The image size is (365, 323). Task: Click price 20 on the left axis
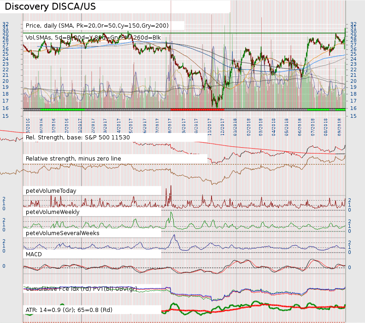point(6,81)
